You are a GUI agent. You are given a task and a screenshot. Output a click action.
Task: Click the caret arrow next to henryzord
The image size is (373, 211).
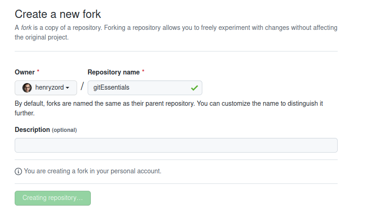click(67, 88)
